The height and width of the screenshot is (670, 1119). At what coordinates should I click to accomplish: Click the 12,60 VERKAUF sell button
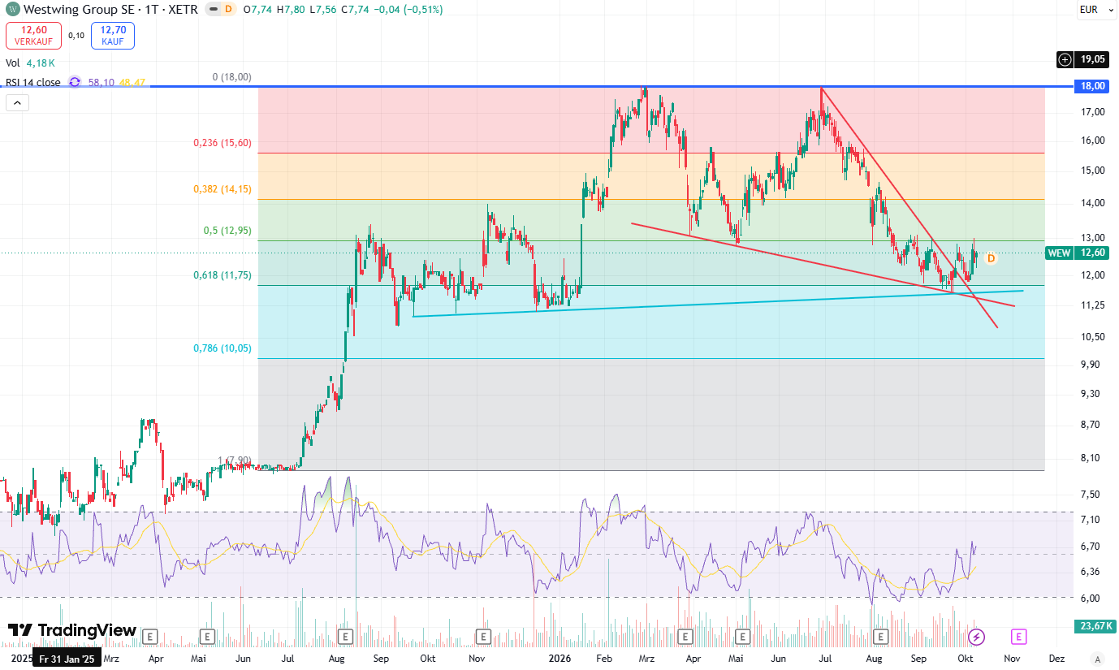pos(32,36)
